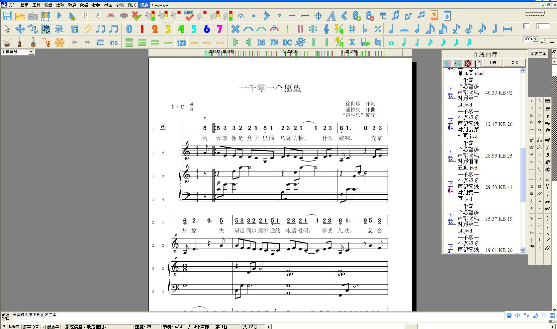Open the Language menu
Image resolution: width=557 pixels, height=329 pixels.
coord(160,5)
